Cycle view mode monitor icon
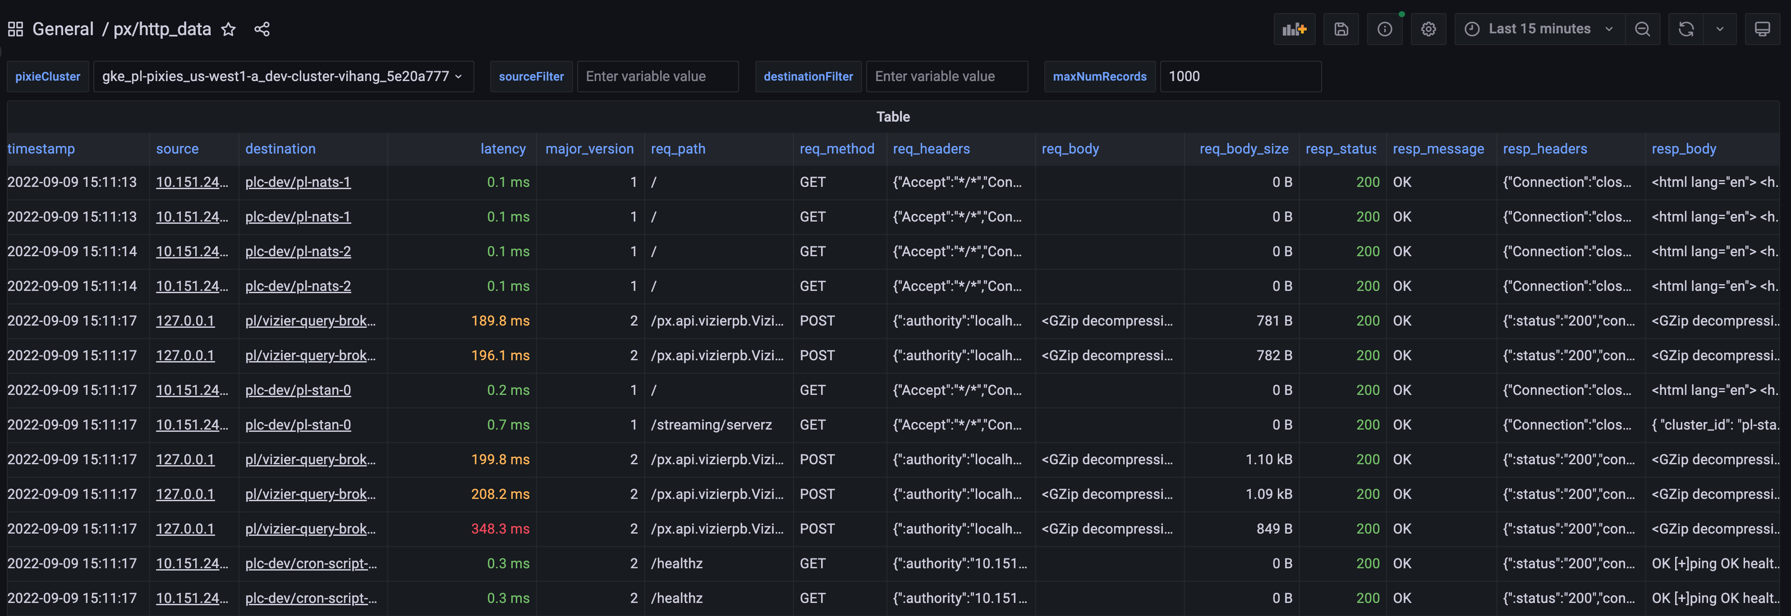Screen dimensions: 1791x616 (1762, 29)
